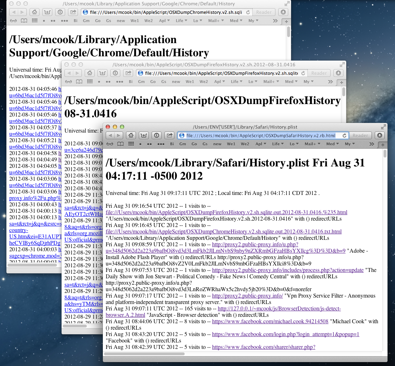
Task: Open the Downloads-style icon next to Home
Action: click(143, 135)
